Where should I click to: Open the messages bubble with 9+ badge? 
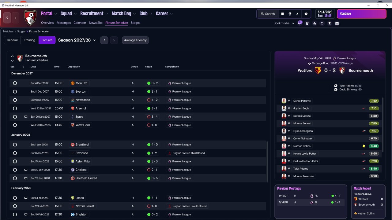point(300,23)
